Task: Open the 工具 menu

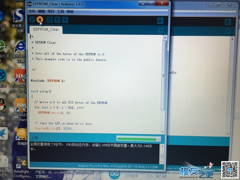Action: point(61,11)
